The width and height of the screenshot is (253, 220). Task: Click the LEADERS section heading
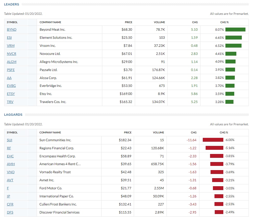[x=11, y=4]
